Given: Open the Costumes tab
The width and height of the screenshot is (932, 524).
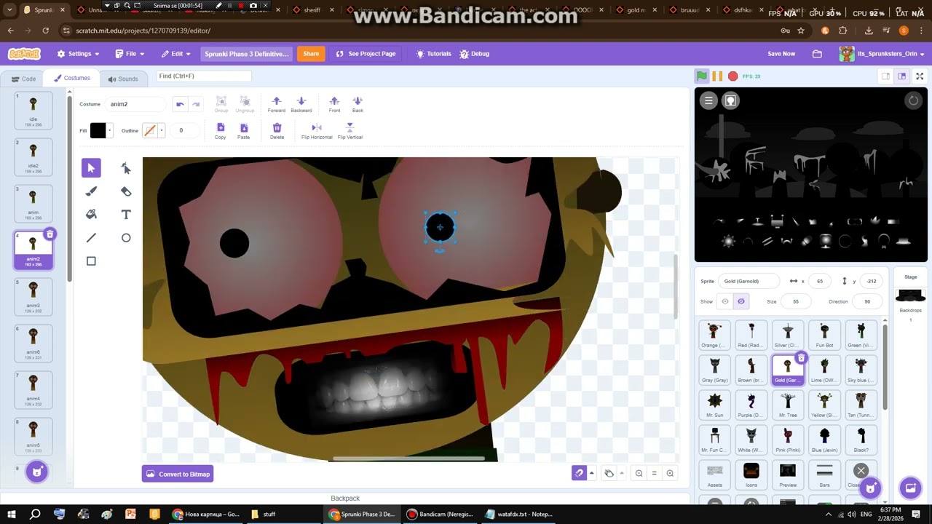Looking at the screenshot, I should point(71,79).
